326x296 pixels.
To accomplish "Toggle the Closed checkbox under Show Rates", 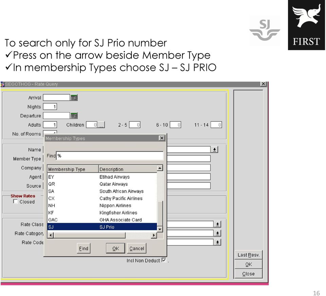I will click(15, 201).
